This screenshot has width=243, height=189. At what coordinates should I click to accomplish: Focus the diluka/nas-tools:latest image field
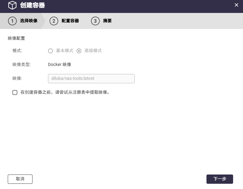(x=91, y=79)
